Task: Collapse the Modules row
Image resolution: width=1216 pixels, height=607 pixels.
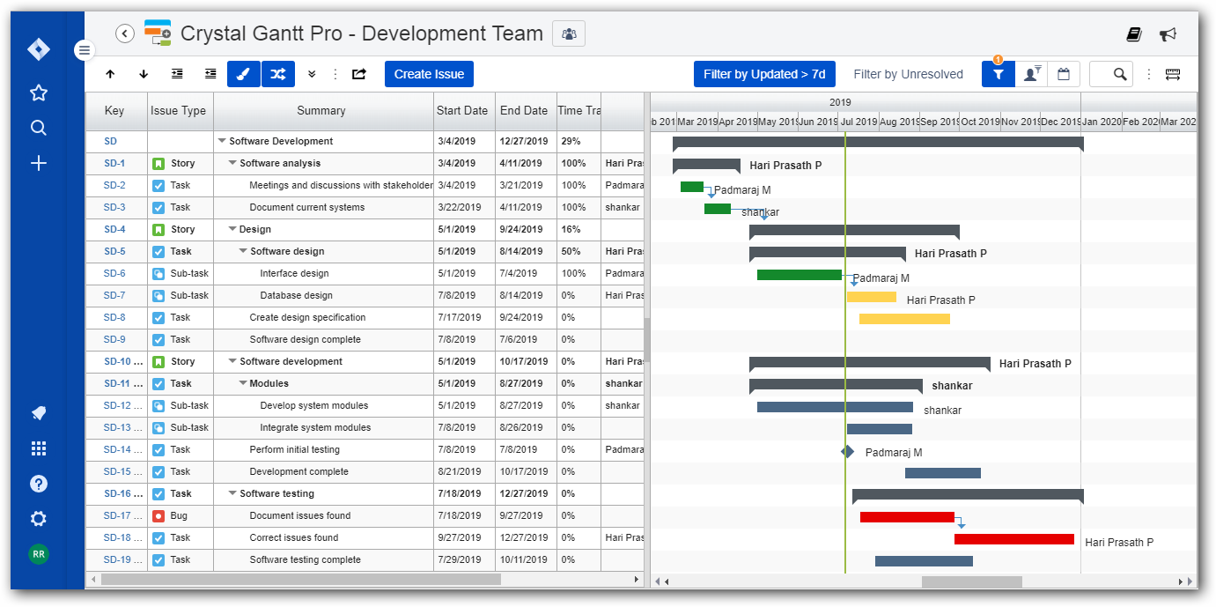Action: [243, 383]
